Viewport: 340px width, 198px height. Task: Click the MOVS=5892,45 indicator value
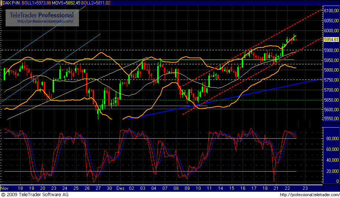[66, 3]
